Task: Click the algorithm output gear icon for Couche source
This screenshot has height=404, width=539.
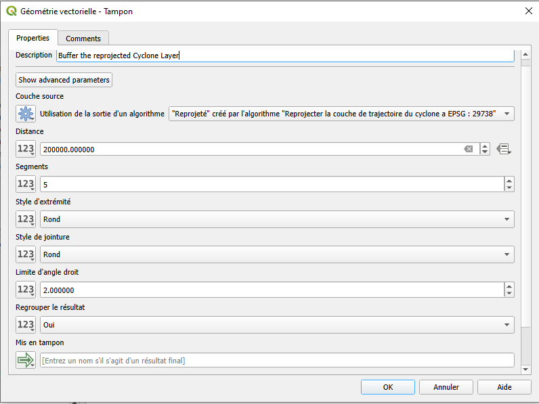Action: [26, 114]
